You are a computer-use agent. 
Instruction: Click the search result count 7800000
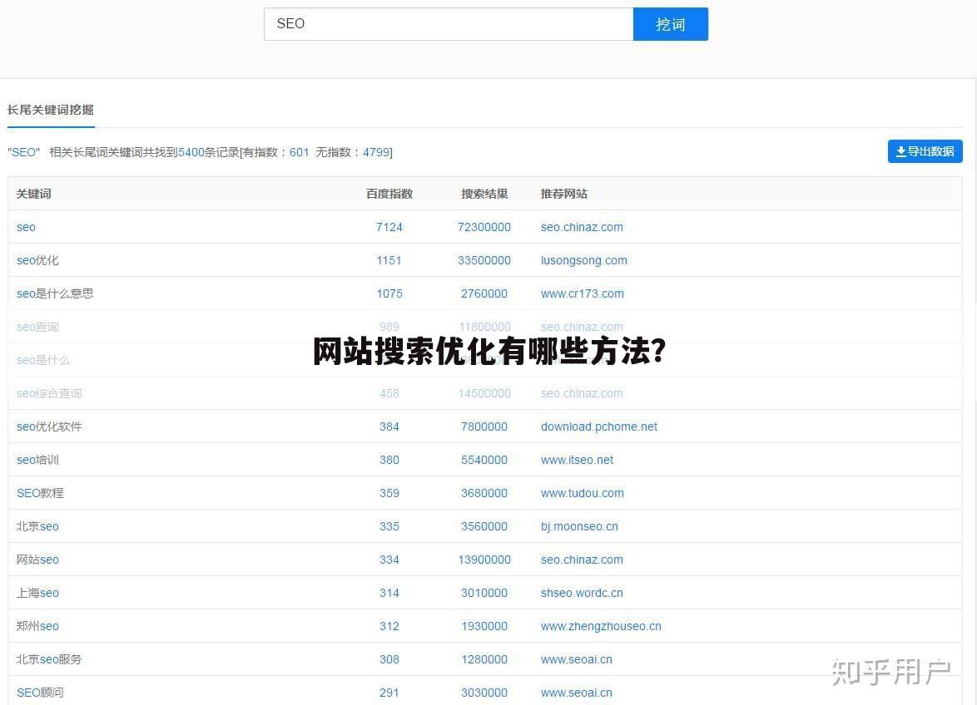[484, 426]
